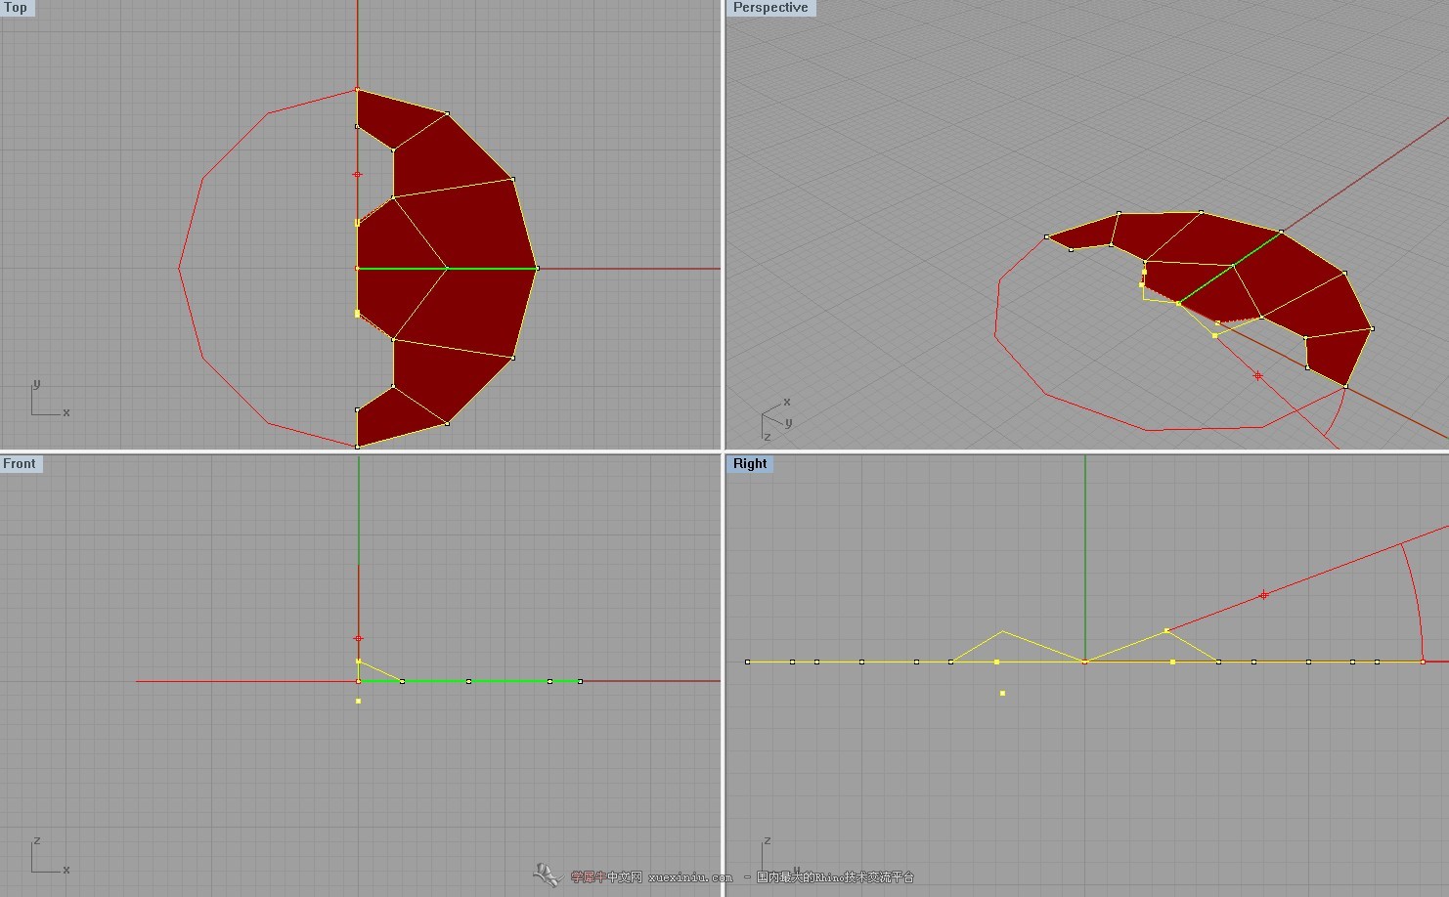Click the Top viewport title label
The image size is (1449, 897).
[x=17, y=8]
